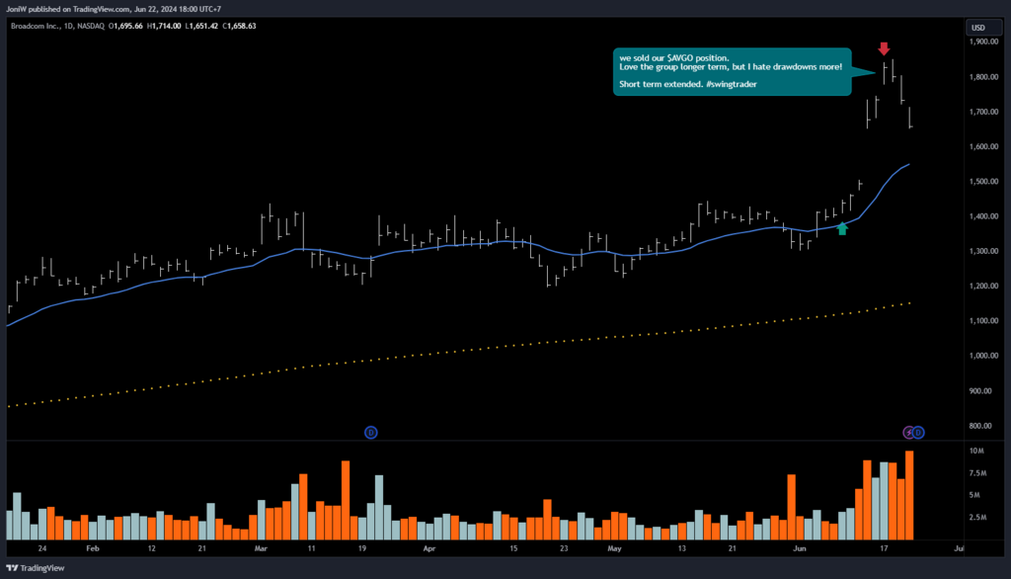Image resolution: width=1011 pixels, height=579 pixels.
Task: Click the Feb label on date axis
Action: (93, 546)
